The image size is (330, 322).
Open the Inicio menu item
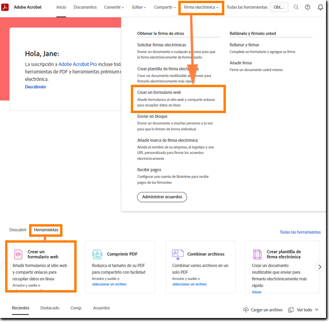coord(61,7)
